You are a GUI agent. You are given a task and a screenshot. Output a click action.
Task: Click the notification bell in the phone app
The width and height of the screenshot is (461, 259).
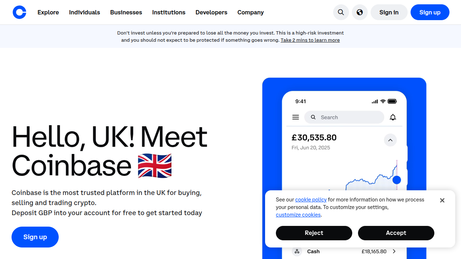[393, 117]
